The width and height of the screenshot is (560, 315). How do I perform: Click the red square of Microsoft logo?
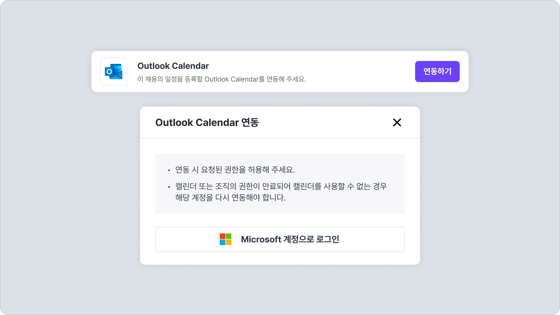pyautogui.click(x=222, y=236)
